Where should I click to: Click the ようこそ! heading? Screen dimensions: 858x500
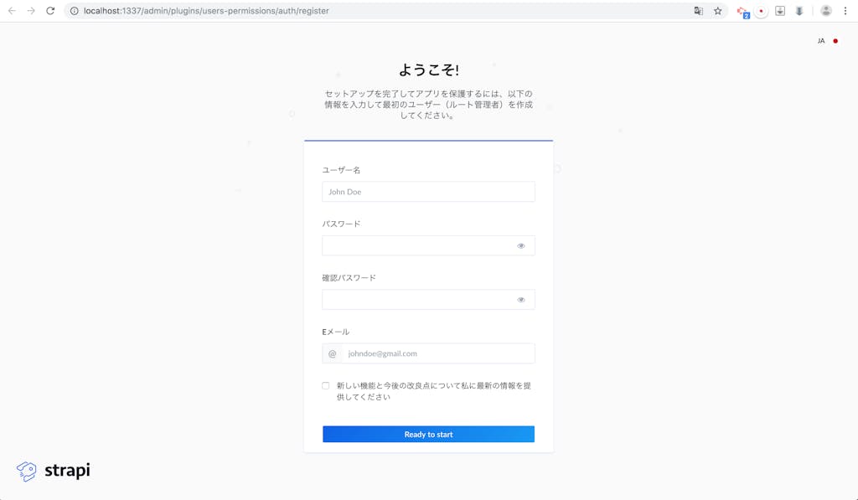428,70
